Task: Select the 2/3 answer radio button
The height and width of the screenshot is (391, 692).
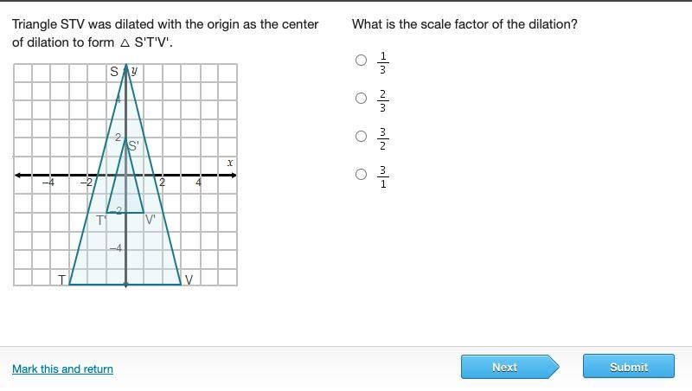Action: pyautogui.click(x=361, y=98)
